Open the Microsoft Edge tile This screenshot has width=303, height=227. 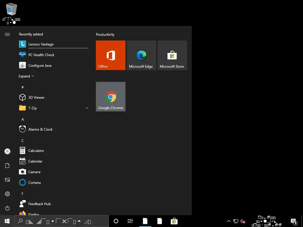tap(141, 55)
